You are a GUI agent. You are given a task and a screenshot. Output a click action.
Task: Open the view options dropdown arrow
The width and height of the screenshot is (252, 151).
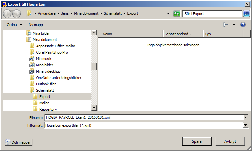[234, 25]
